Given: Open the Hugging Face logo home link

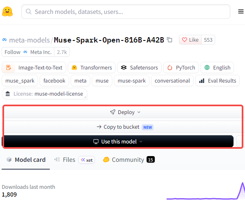Looking at the screenshot, I should (x=7, y=11).
